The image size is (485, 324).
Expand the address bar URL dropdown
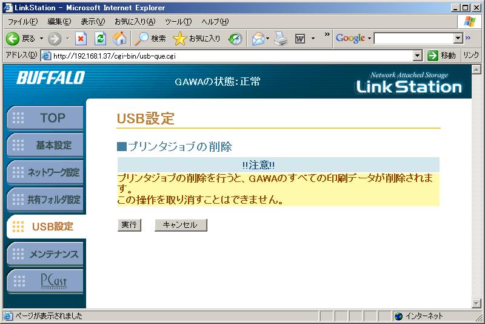(417, 56)
